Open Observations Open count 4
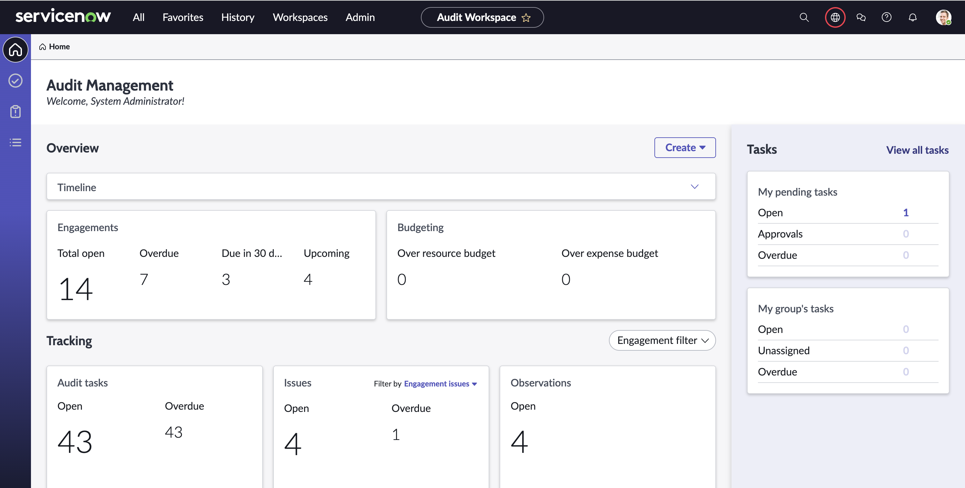Viewport: 965px width, 488px height. [x=519, y=442]
